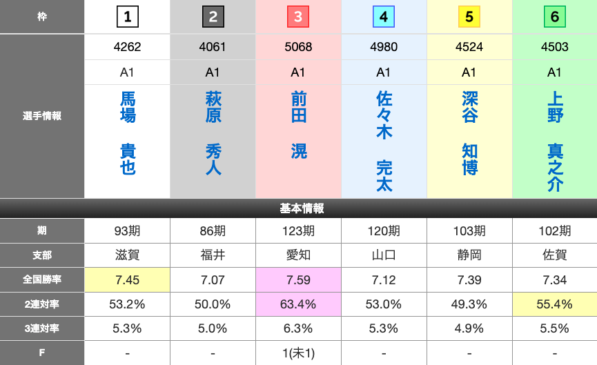Viewport: 597px width, 365px height.
Task: Click the yellow lane 5 number badge
Action: 469,17
